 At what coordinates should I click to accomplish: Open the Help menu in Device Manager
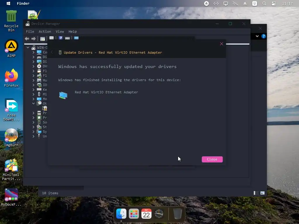pos(72,32)
